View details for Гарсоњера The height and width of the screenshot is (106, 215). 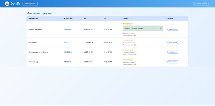click(173, 43)
